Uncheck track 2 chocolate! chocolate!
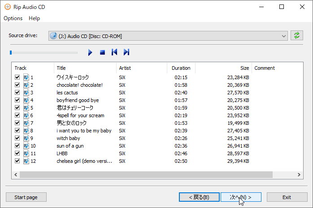Viewport: 313px width, 208px height. pyautogui.click(x=17, y=85)
